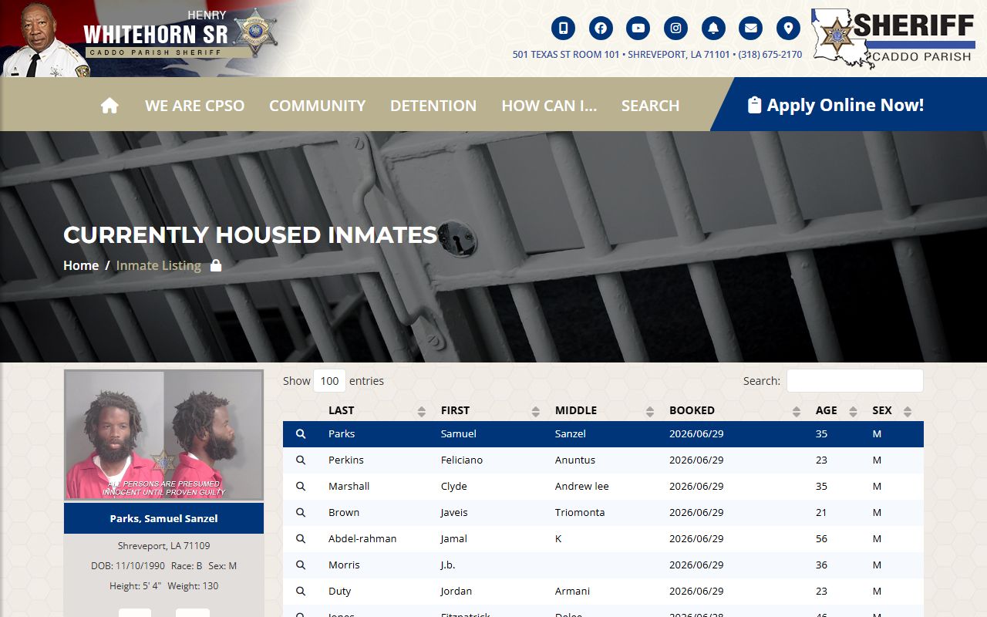
Task: View details magnifier for Marshall row
Action: point(301,487)
